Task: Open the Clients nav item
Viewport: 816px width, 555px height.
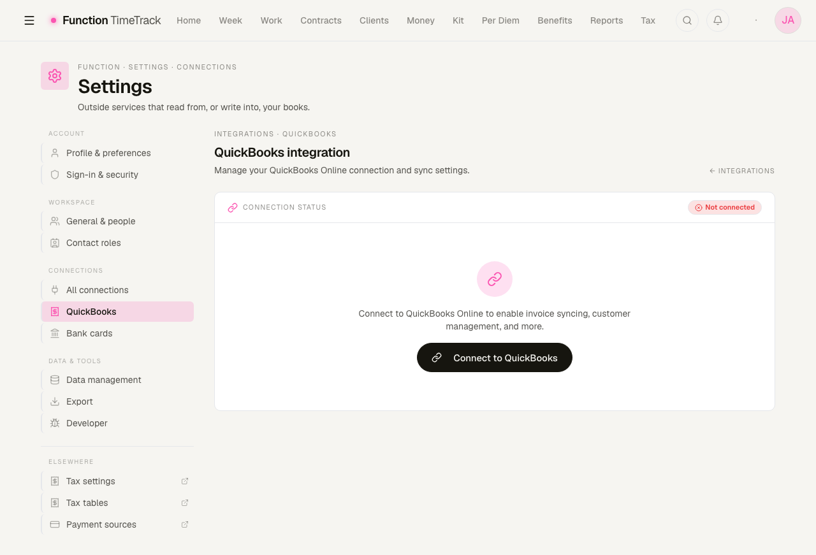Action: 374,20
